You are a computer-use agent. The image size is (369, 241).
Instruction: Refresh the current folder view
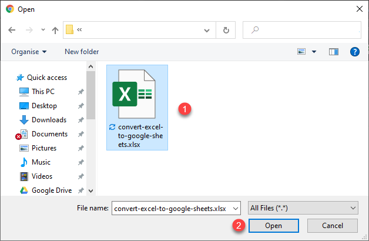(x=226, y=30)
